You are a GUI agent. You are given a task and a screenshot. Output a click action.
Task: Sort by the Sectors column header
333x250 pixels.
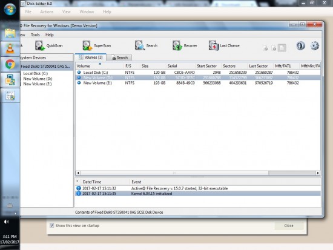(x=234, y=66)
